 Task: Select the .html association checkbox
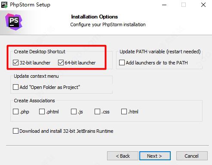[124, 112]
